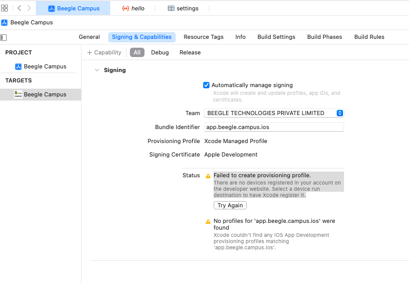Add a new Capability

pyautogui.click(x=104, y=52)
